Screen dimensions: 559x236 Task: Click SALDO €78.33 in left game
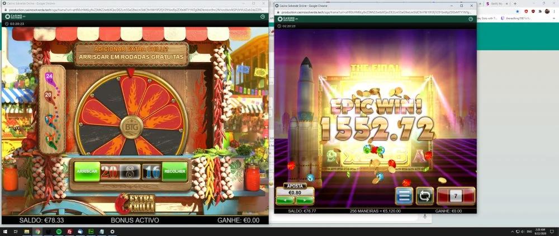41,220
